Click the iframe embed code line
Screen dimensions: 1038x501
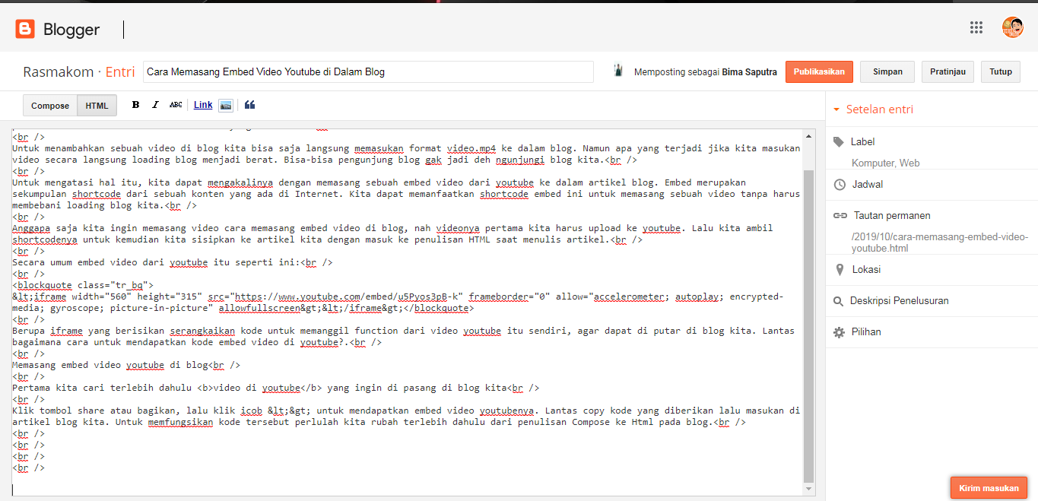click(398, 303)
